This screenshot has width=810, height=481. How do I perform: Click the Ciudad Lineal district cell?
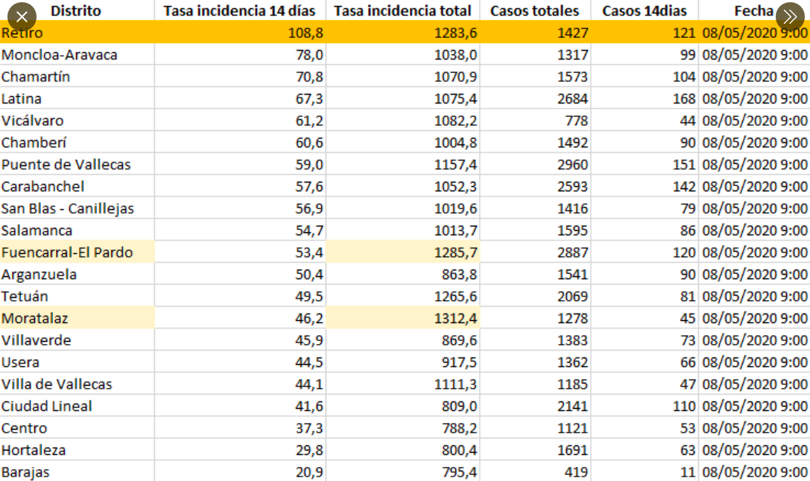coord(77,406)
